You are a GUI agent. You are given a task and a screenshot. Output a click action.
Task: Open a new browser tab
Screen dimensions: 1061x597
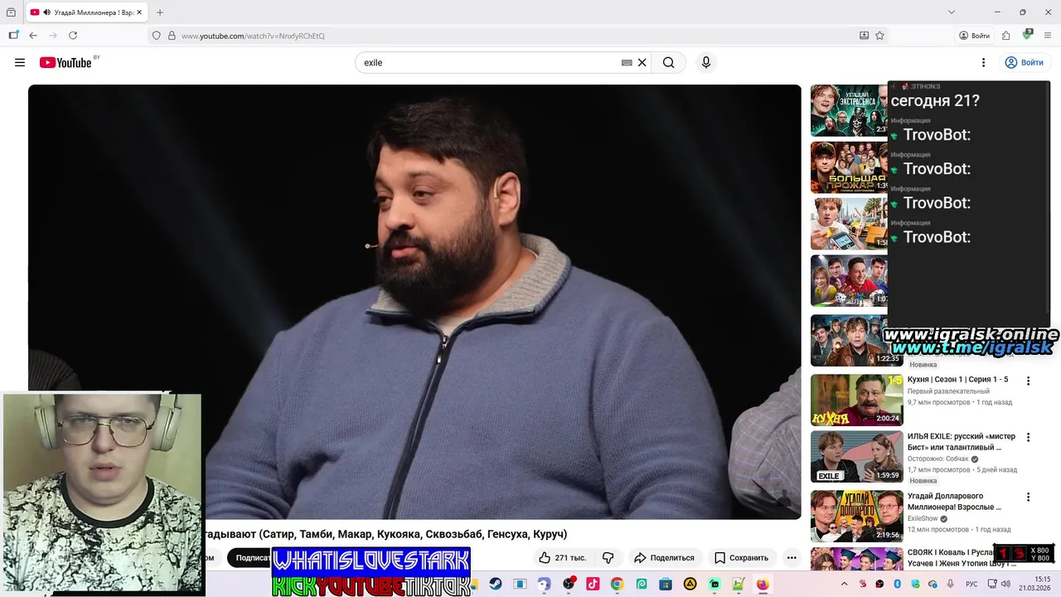point(160,12)
